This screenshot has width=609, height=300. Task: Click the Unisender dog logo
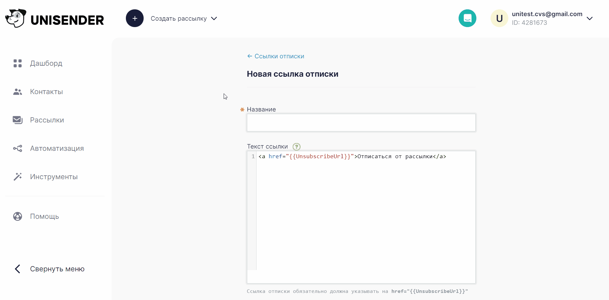click(x=15, y=18)
